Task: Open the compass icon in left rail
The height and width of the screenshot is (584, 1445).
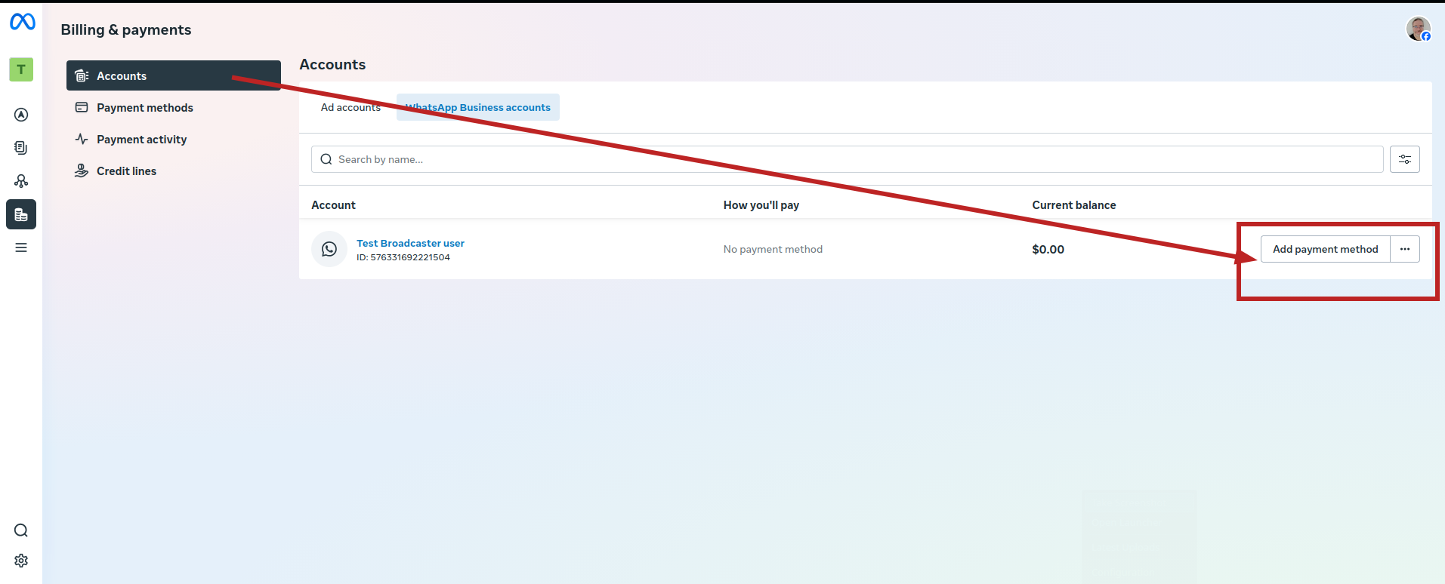Action: 21,115
